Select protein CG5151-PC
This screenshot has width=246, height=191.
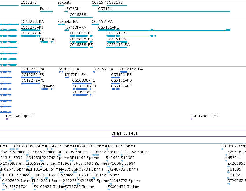(116, 89)
